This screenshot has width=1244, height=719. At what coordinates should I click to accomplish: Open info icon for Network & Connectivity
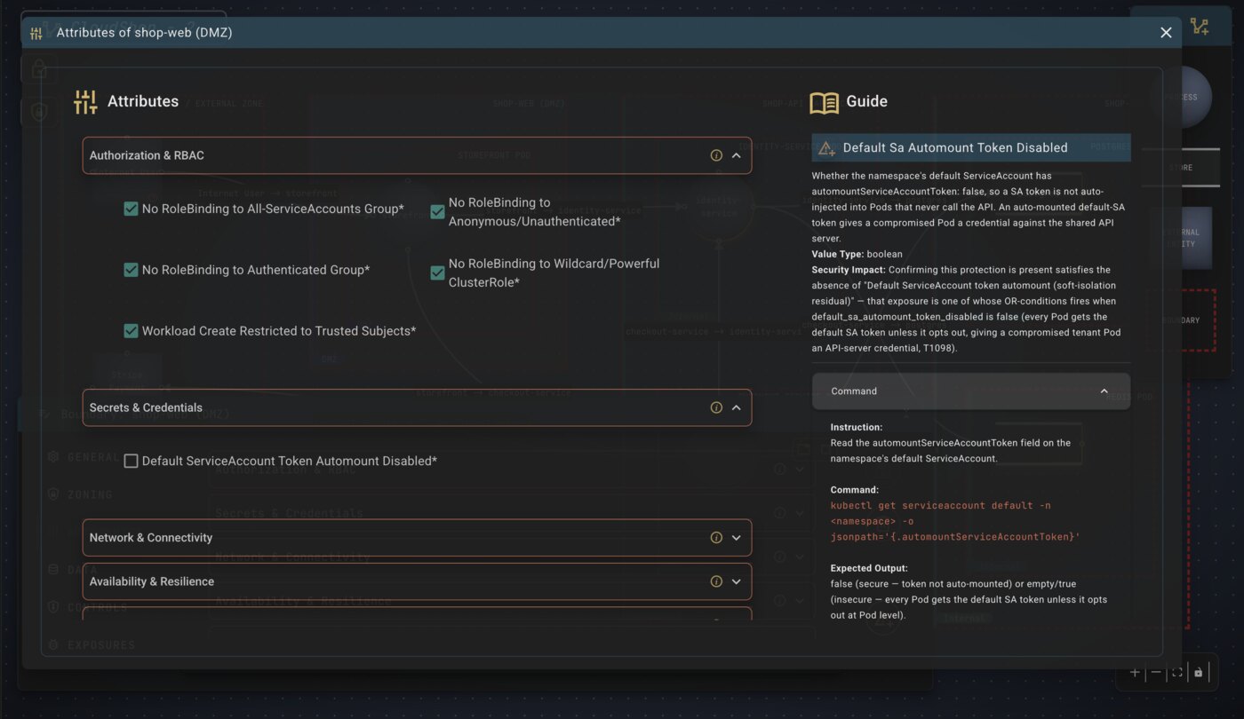point(716,537)
